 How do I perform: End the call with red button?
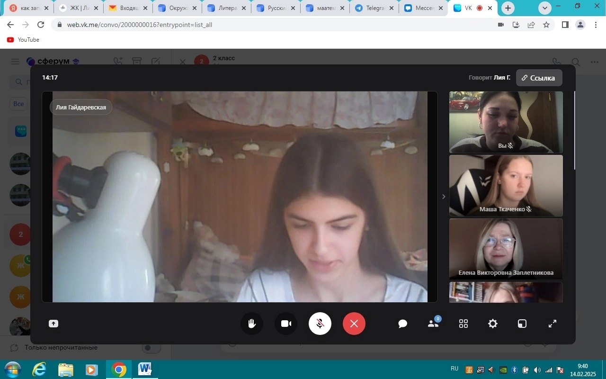pos(354,324)
